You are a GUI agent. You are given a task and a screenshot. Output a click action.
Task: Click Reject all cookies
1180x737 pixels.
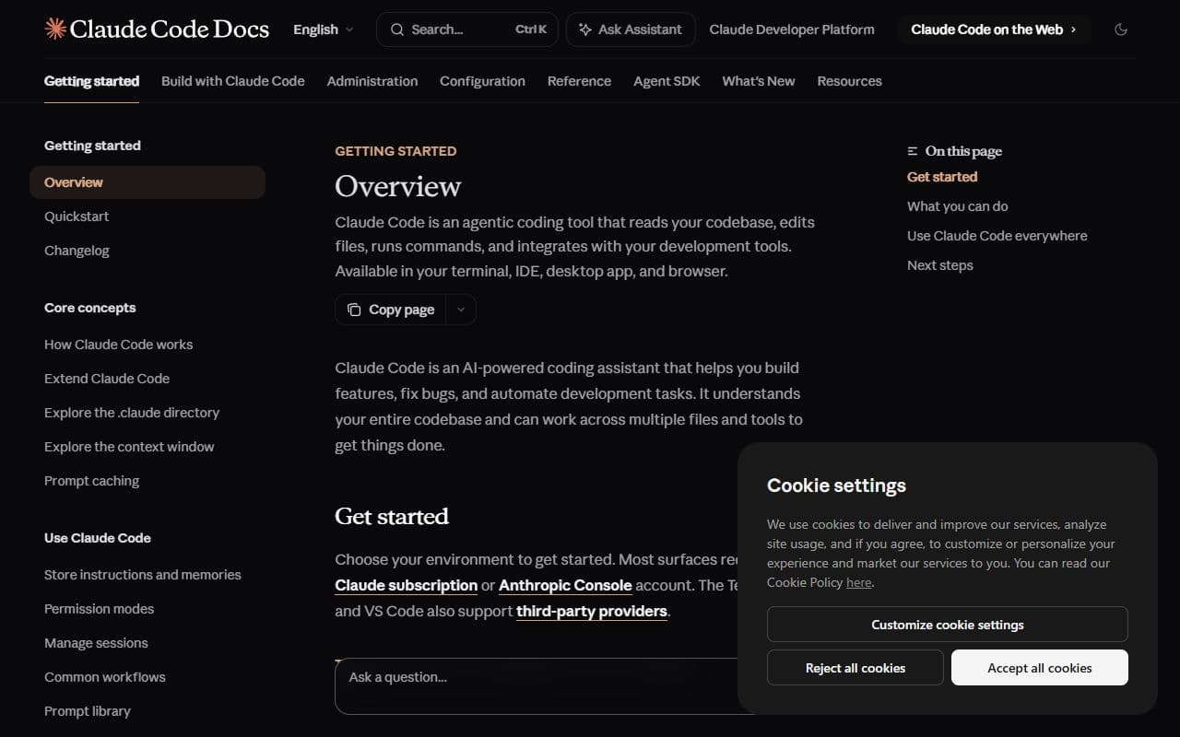[x=855, y=667]
